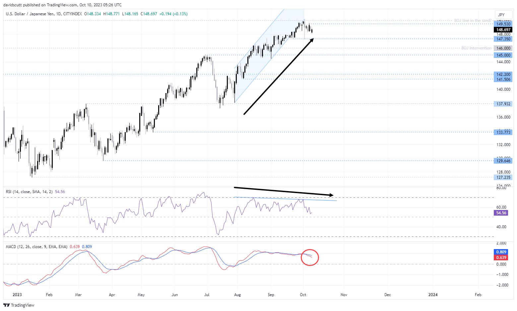Click the black current price tag 148.697

click(x=503, y=29)
